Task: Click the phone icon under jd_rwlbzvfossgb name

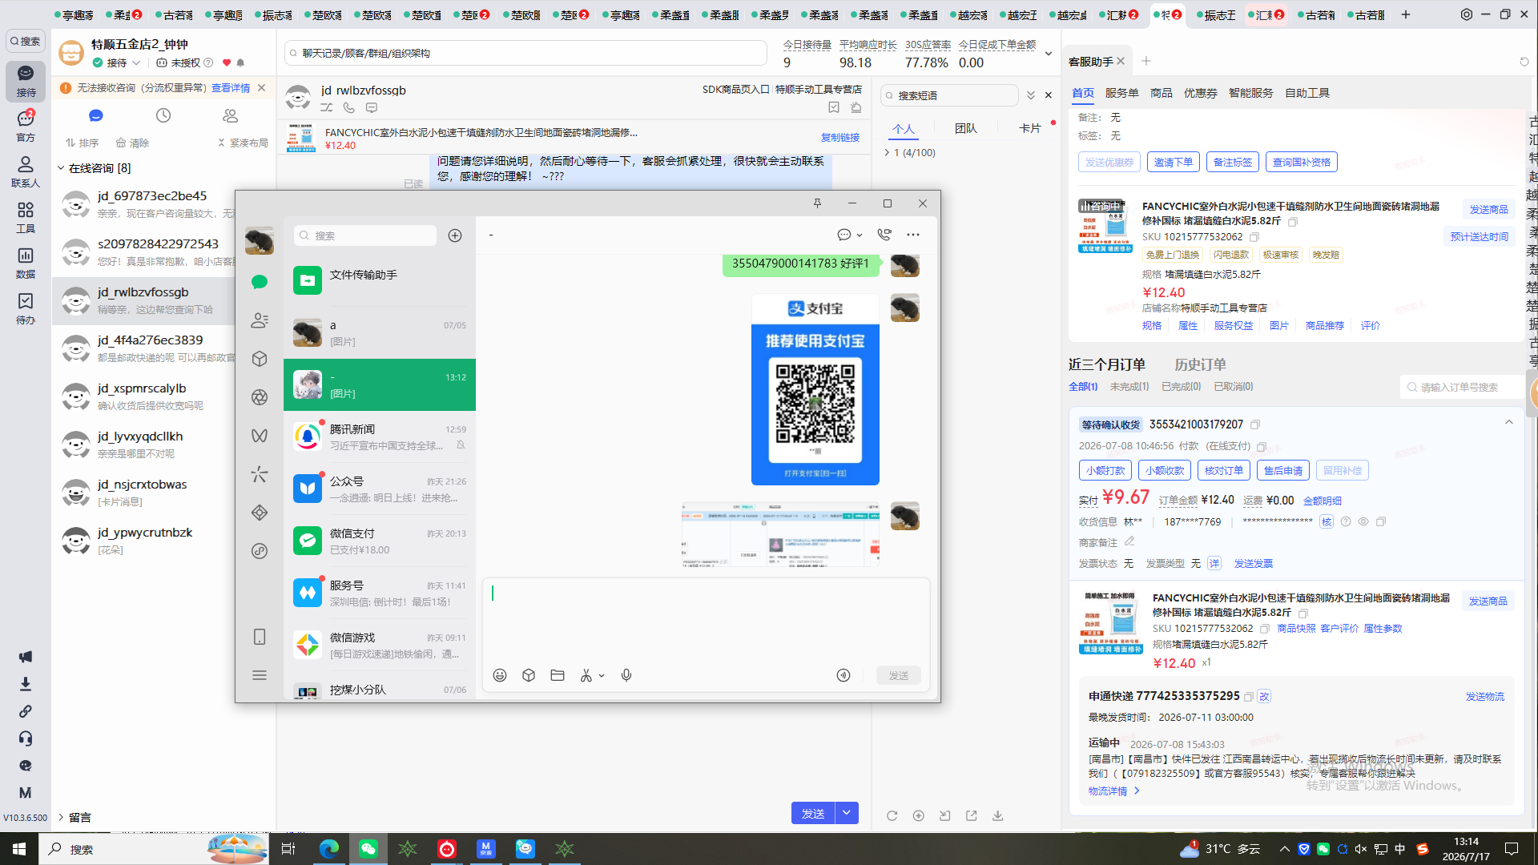Action: coord(349,107)
